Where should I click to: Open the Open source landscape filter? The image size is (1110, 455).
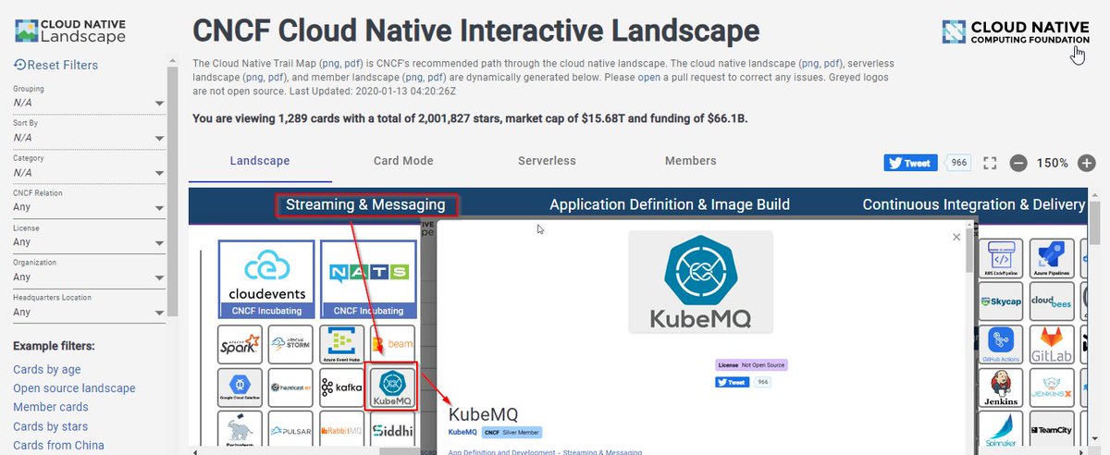(74, 388)
